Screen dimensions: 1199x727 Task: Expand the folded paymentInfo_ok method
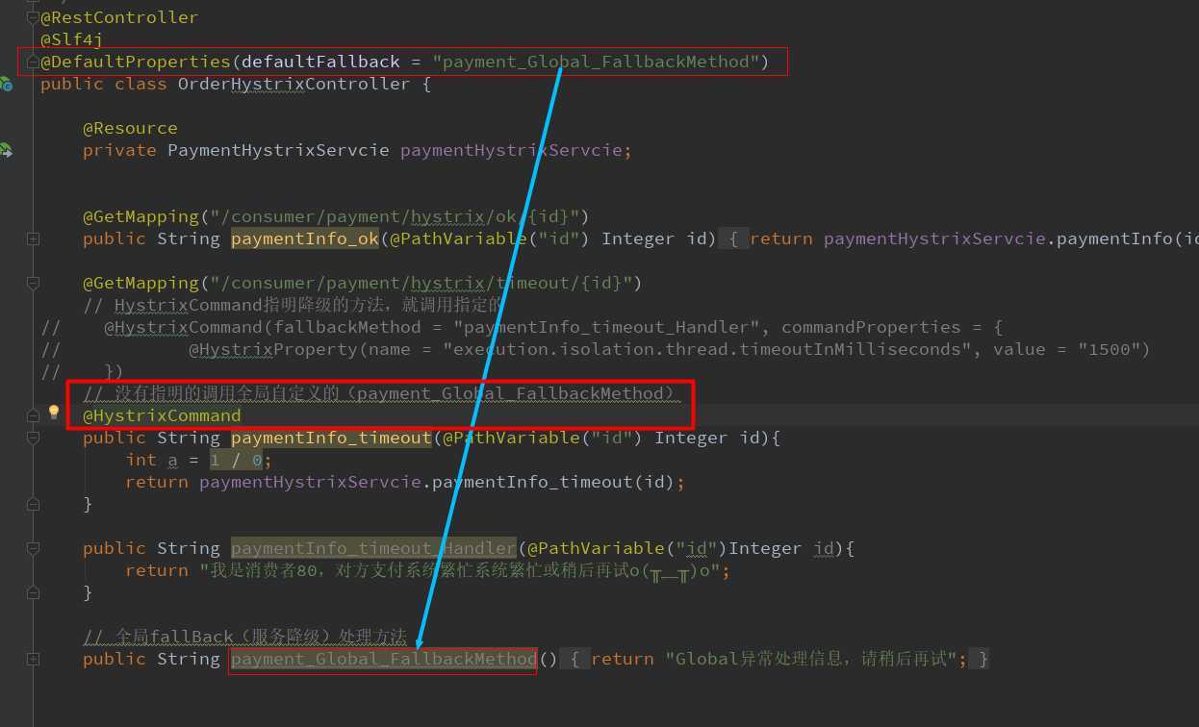pos(33,238)
